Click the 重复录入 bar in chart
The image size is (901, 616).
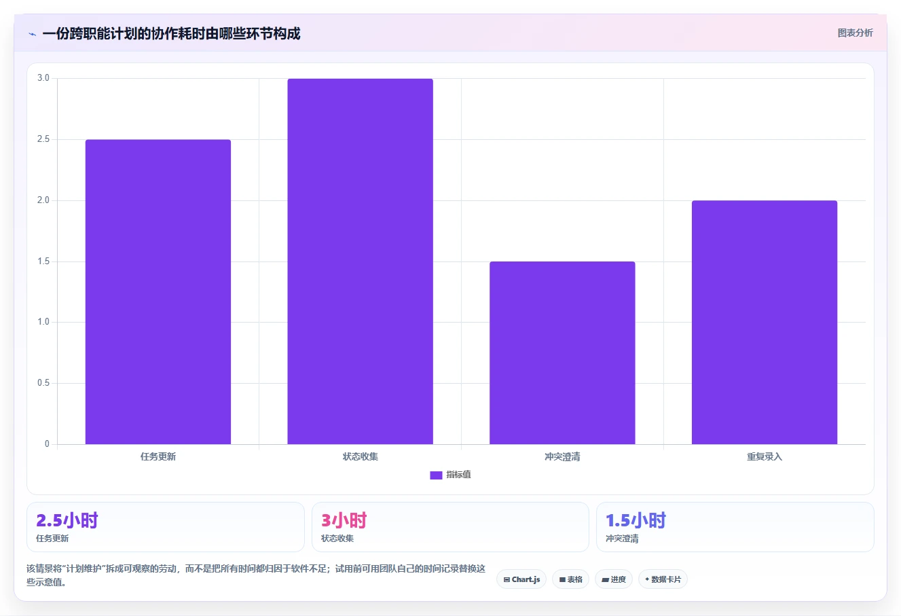pos(765,323)
